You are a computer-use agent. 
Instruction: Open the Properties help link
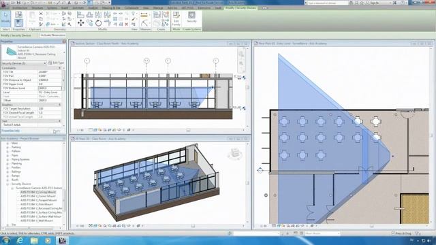click(11, 131)
